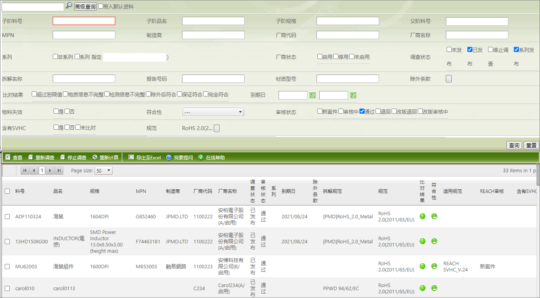Image resolution: width=540 pixels, height=298 pixels.
Task: Click the 查询 button
Action: pos(514,145)
